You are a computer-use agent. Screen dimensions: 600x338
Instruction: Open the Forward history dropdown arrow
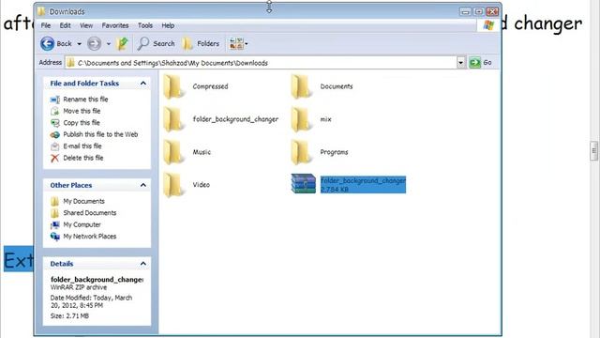[x=109, y=44]
